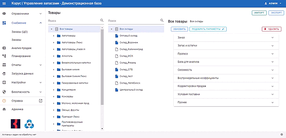286x138 pixels.
Task: Select Газированные напитки product folder
Action: coord(75,83)
